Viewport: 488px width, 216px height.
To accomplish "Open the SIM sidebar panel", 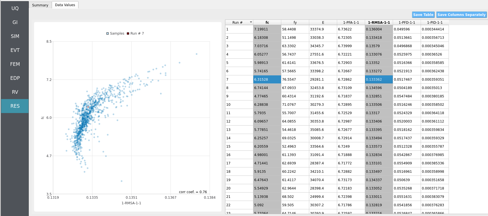I will click(15, 36).
